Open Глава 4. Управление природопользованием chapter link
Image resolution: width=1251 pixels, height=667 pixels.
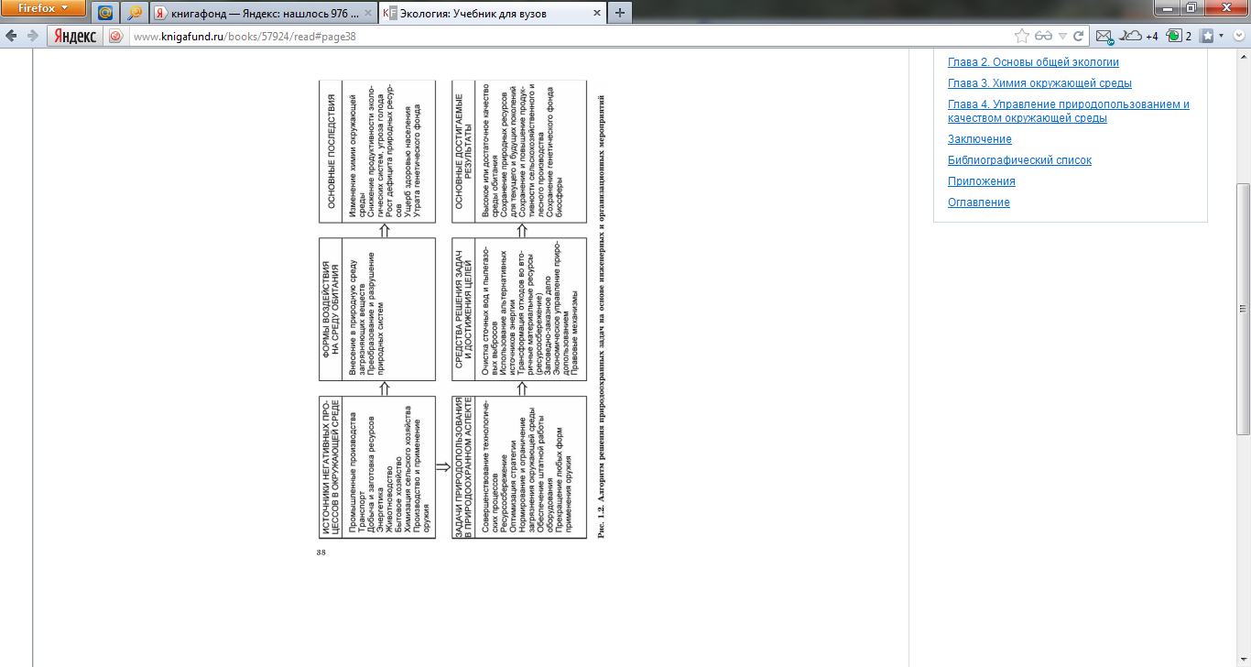click(x=1069, y=111)
